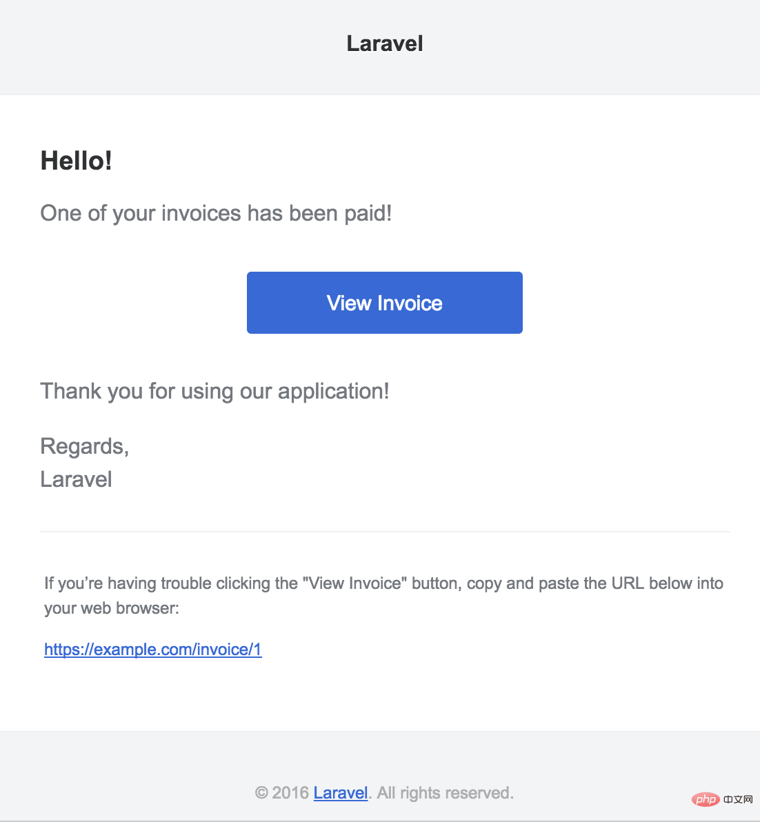The width and height of the screenshot is (760, 822).
Task: Click the Regards, salutation line
Action: pos(84,447)
